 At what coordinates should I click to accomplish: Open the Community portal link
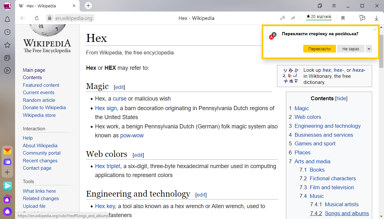click(x=41, y=153)
